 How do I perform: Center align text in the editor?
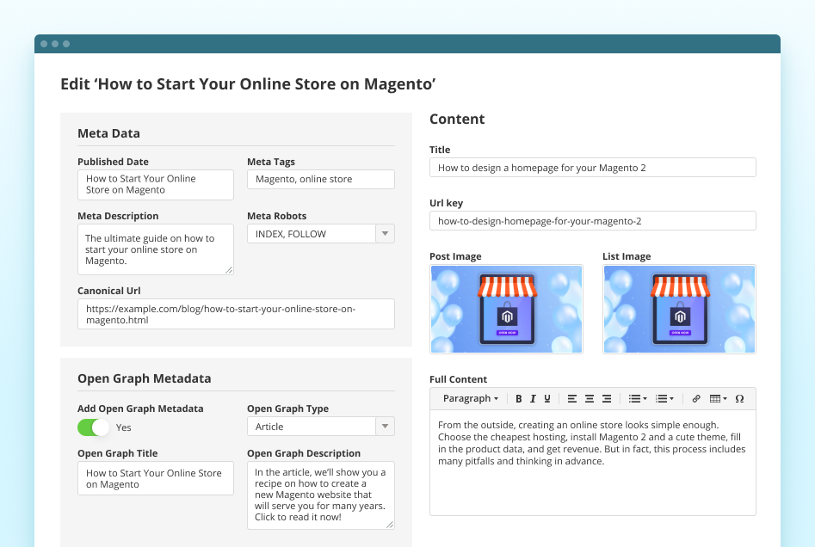[590, 399]
